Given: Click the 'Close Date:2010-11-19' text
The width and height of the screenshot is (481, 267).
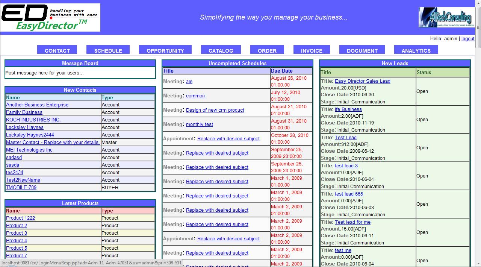Looking at the screenshot, I should 347,123.
